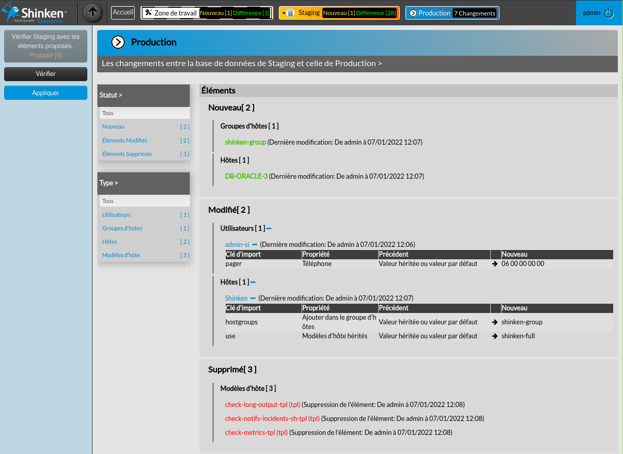This screenshot has width=623, height=454.
Task: Open deleted template check-metrics-tpl
Action: click(256, 432)
